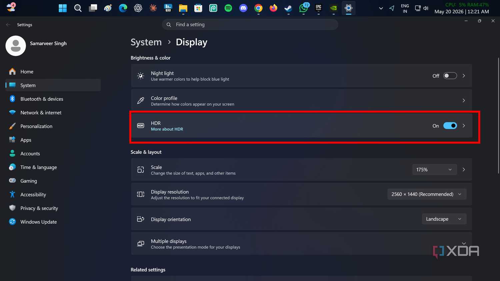Navigate to System breadcrumb

coord(146,42)
